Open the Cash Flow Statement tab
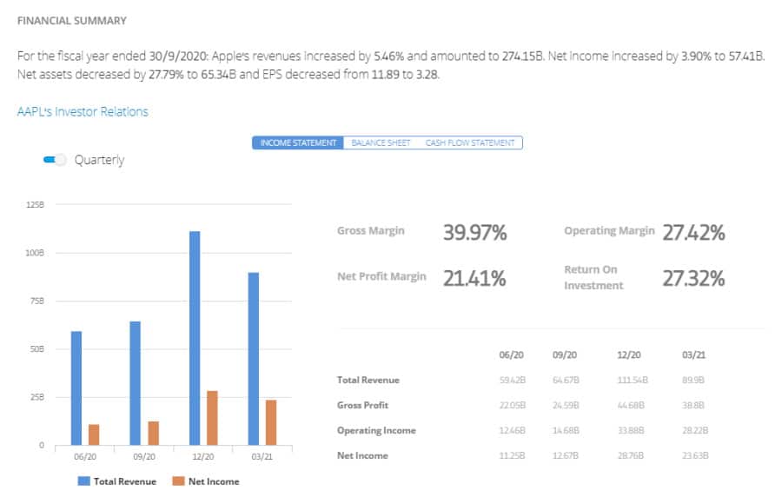The width and height of the screenshot is (782, 497). click(x=470, y=143)
